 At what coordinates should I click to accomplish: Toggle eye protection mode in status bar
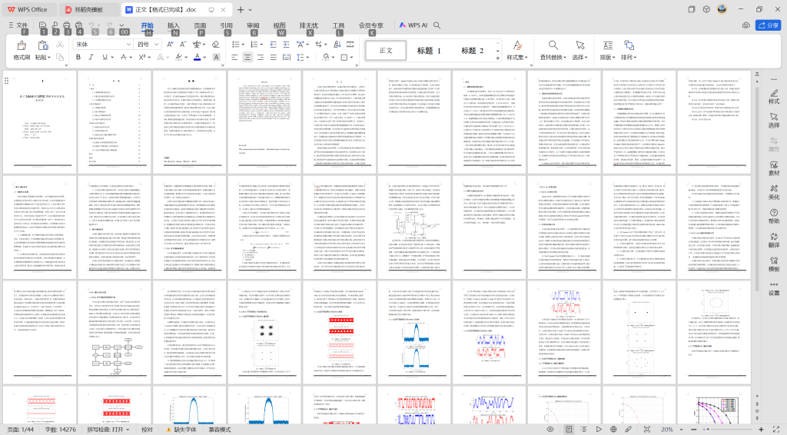point(550,429)
